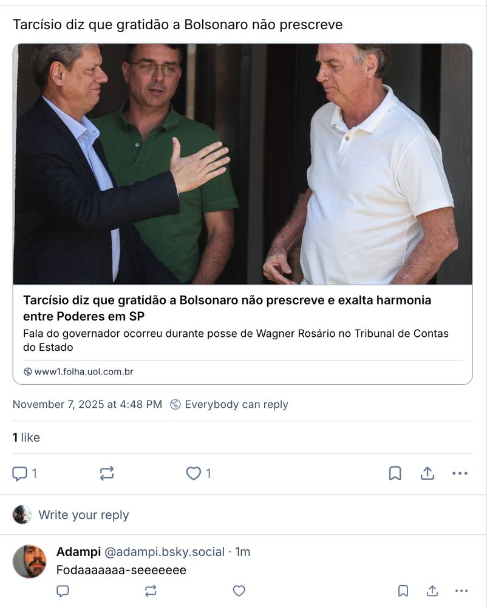Open the article headline about Tarcísio and Bolsonaro
The image size is (487, 607).
pos(227,308)
